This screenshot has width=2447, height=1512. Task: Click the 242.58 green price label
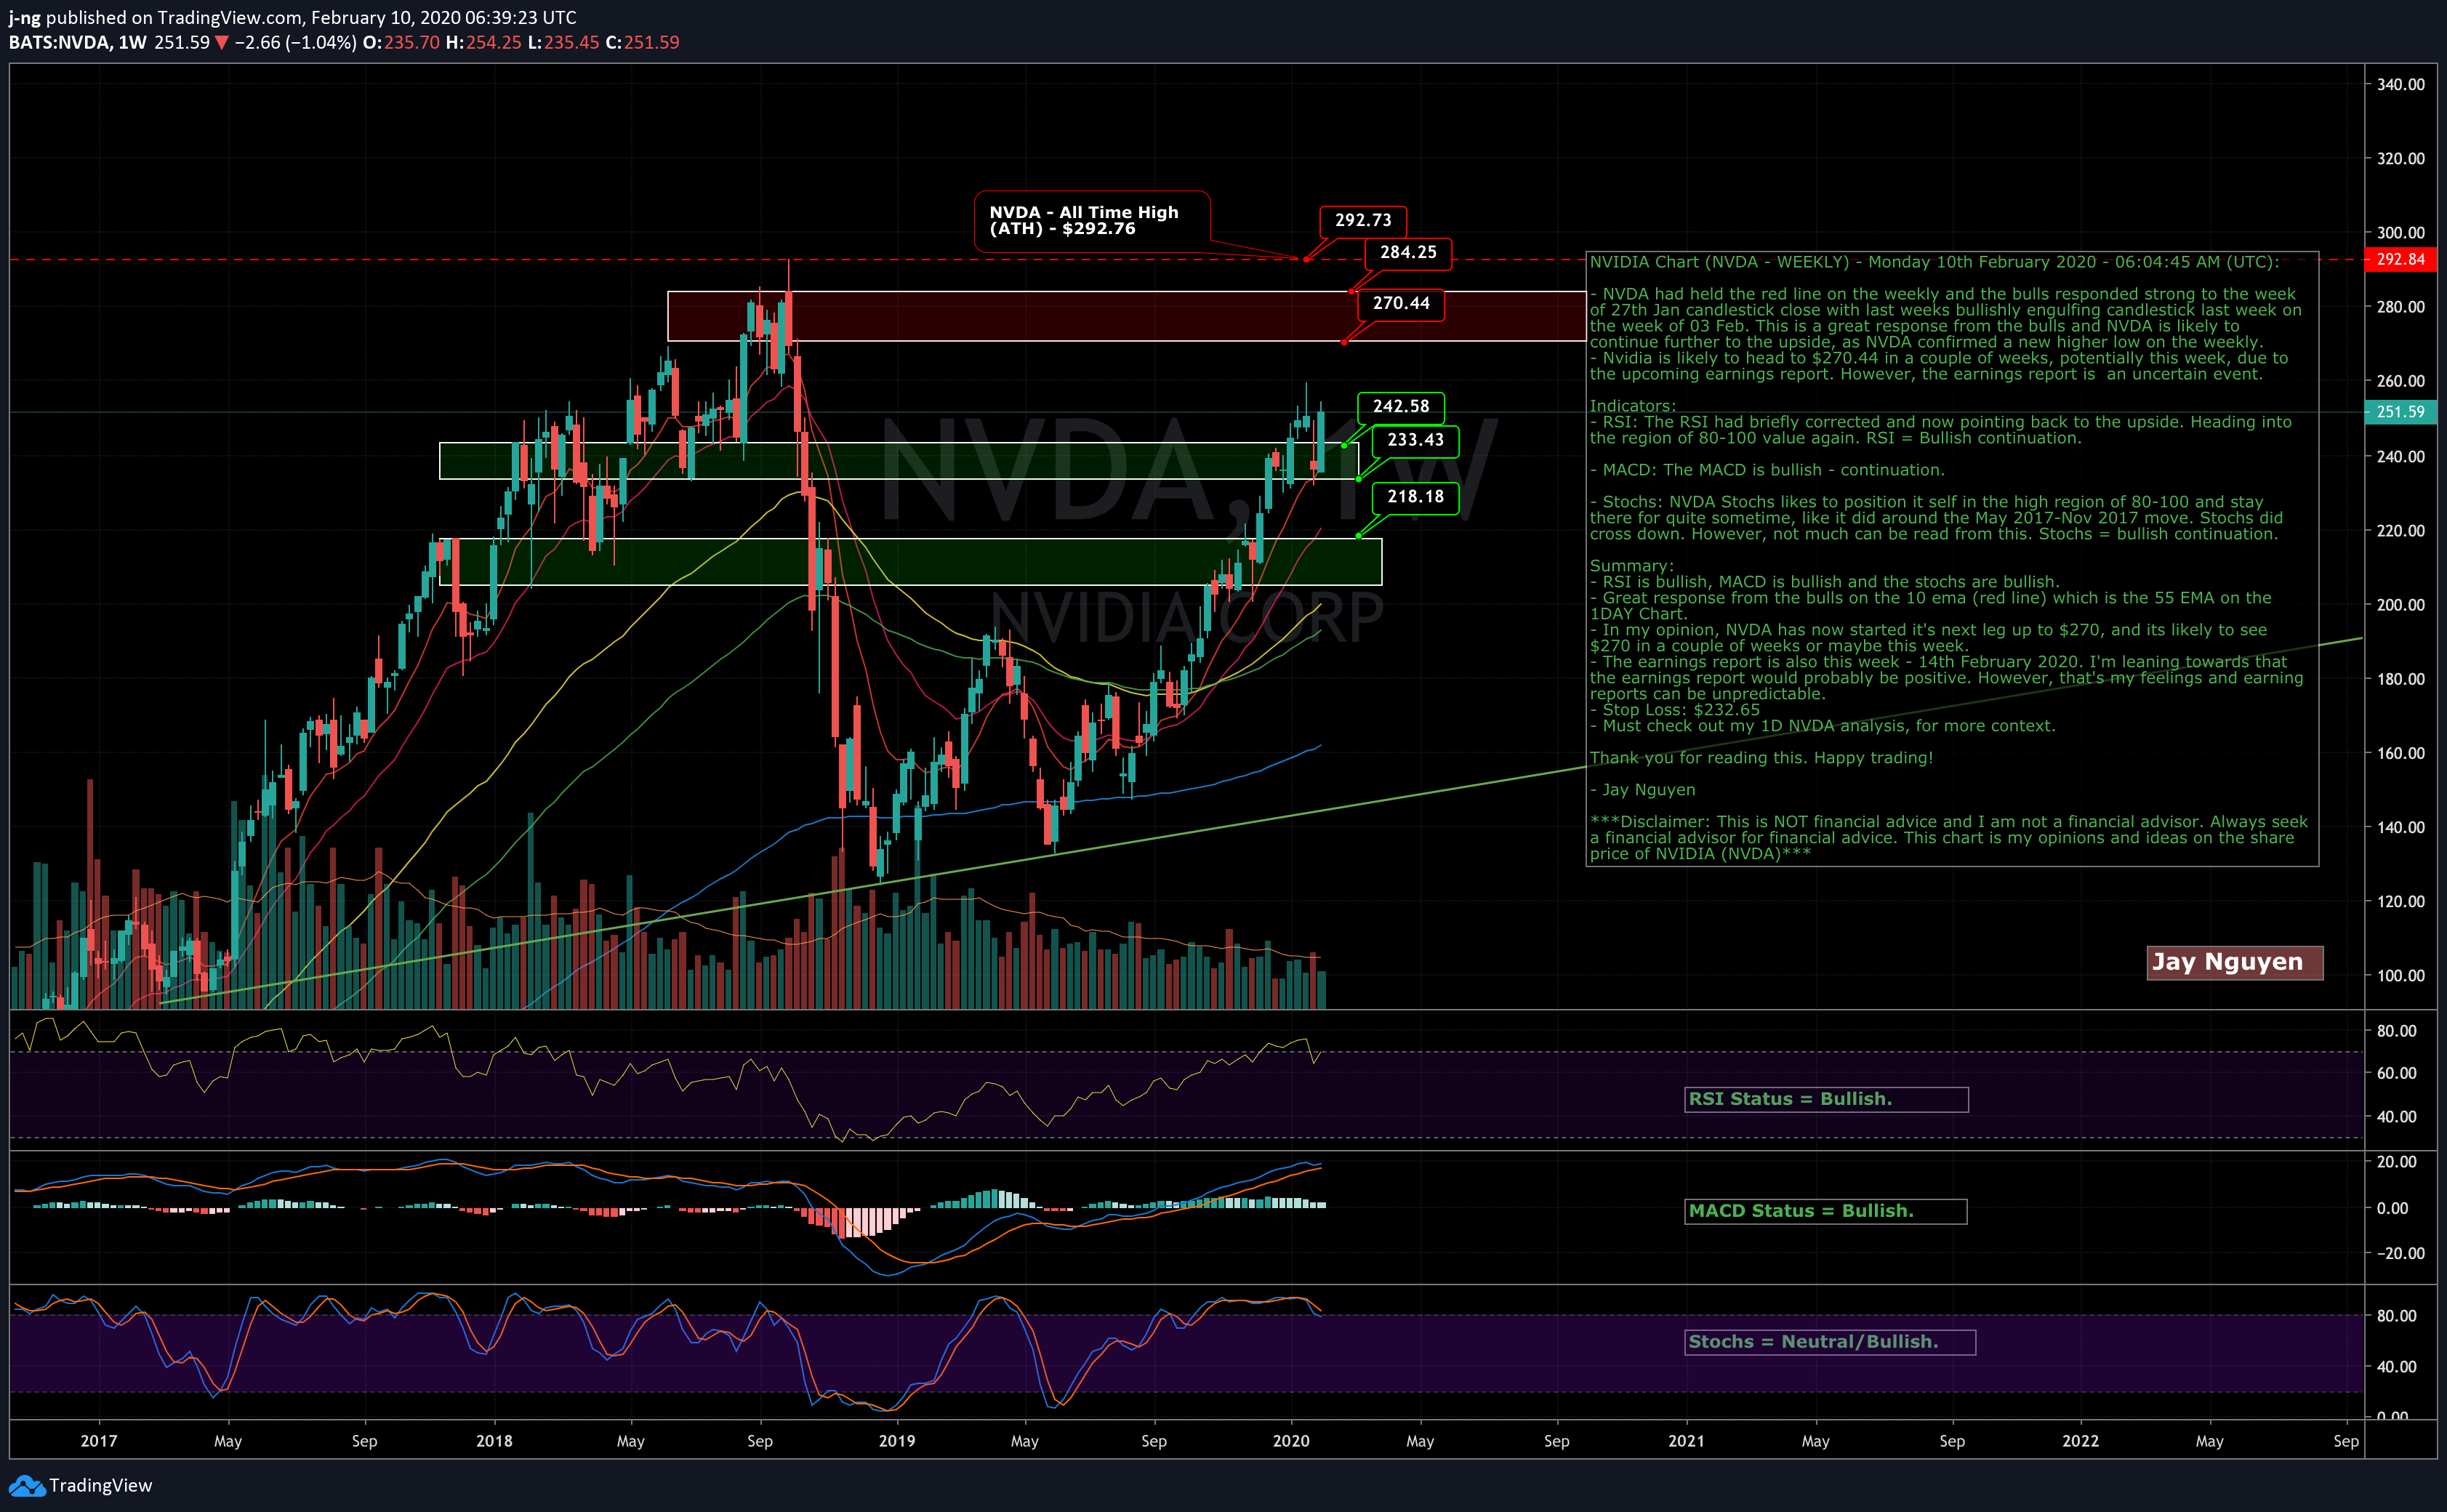[x=1401, y=407]
